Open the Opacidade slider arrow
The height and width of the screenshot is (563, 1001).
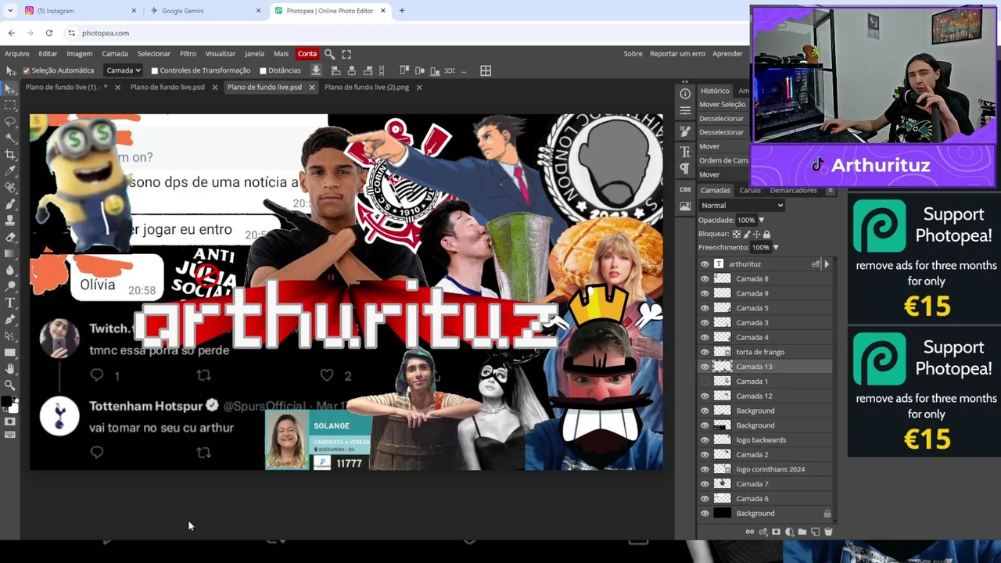point(761,221)
